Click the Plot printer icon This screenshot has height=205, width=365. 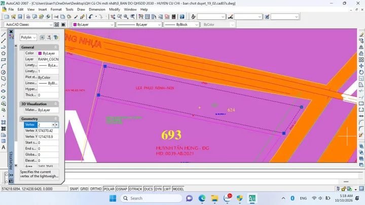[x=28, y=17]
